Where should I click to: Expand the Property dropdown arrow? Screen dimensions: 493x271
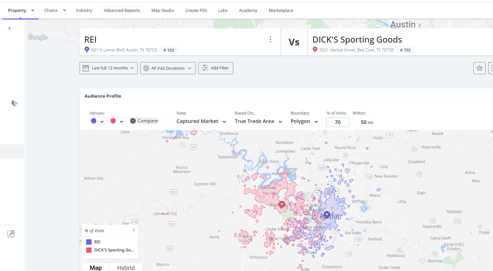pyautogui.click(x=33, y=10)
